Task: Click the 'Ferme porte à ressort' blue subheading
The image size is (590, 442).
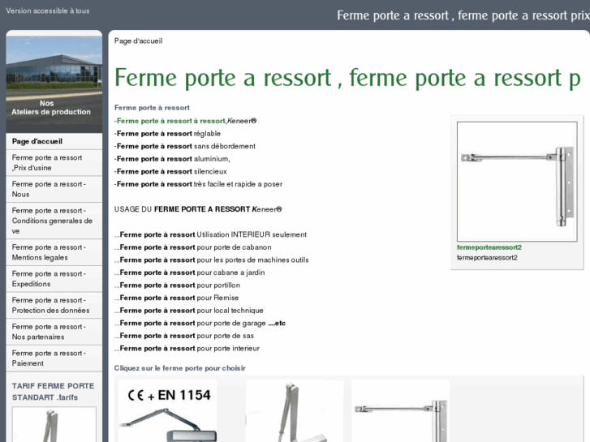Action: pyautogui.click(x=152, y=108)
